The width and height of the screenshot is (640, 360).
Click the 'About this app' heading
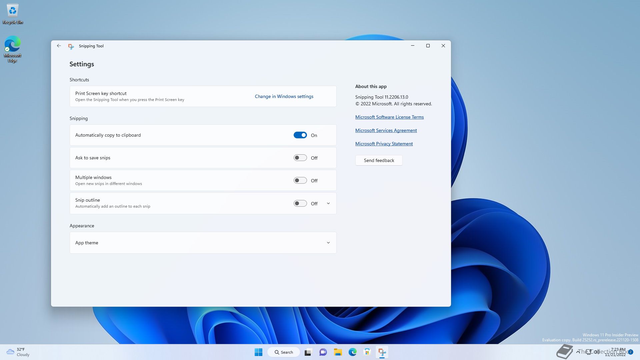coord(371,86)
